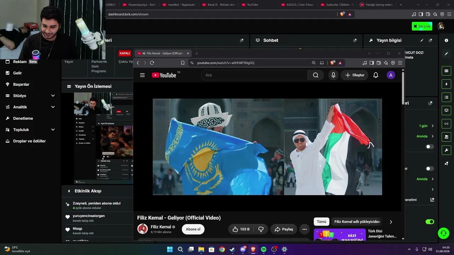The height and width of the screenshot is (255, 454).
Task: Open Brave Rewards triangle in the YouTube window
Action: tap(340, 63)
